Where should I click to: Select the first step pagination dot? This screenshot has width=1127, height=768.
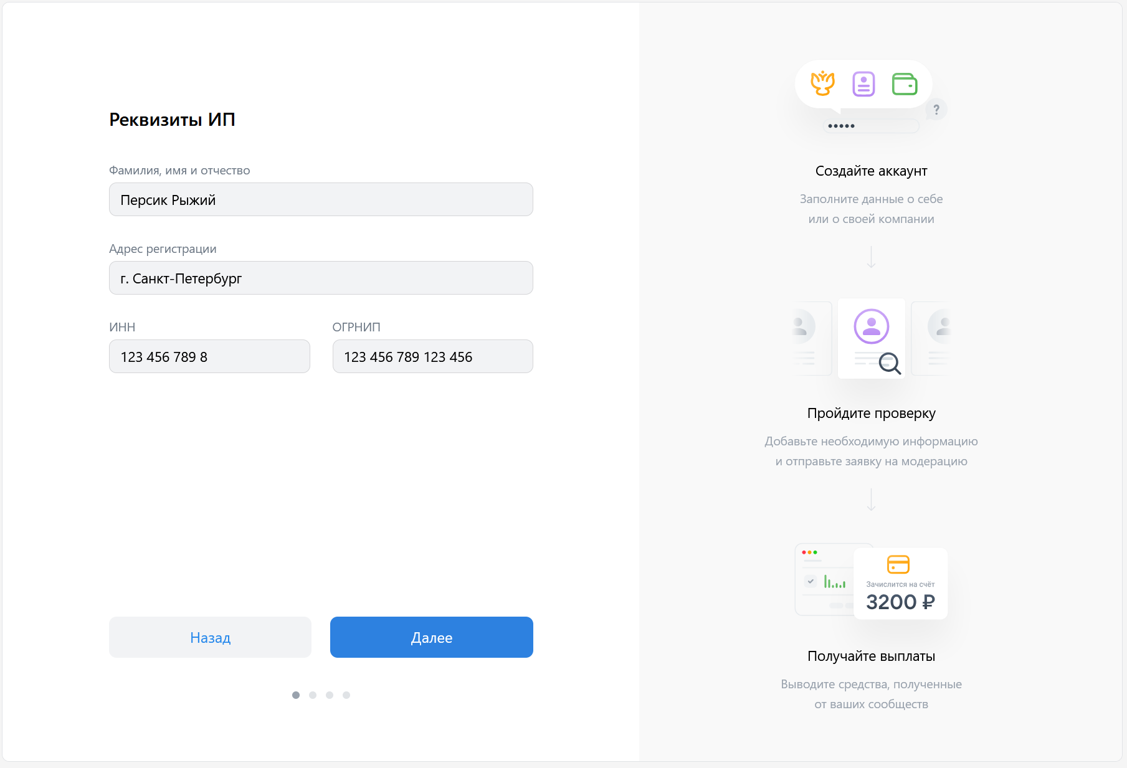[x=296, y=695]
